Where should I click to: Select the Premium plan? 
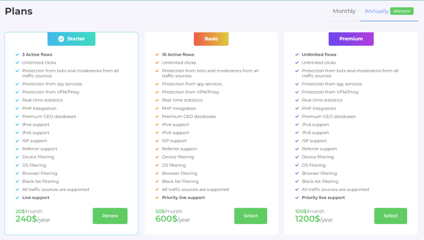tap(390, 216)
